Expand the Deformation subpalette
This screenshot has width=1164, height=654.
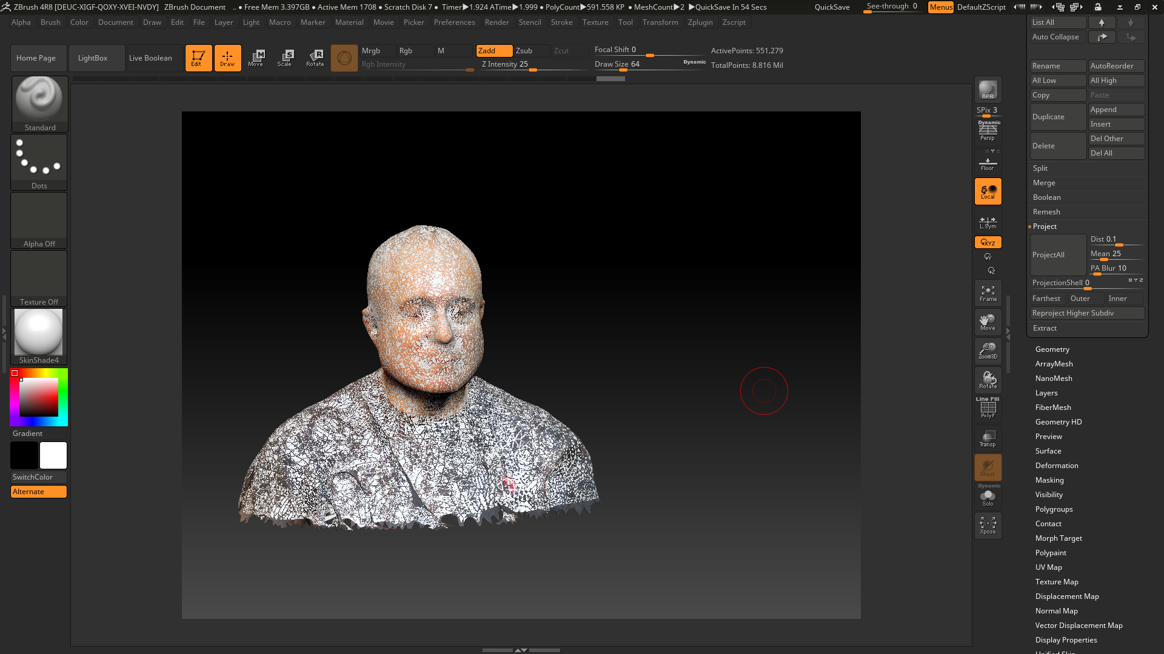pos(1057,466)
